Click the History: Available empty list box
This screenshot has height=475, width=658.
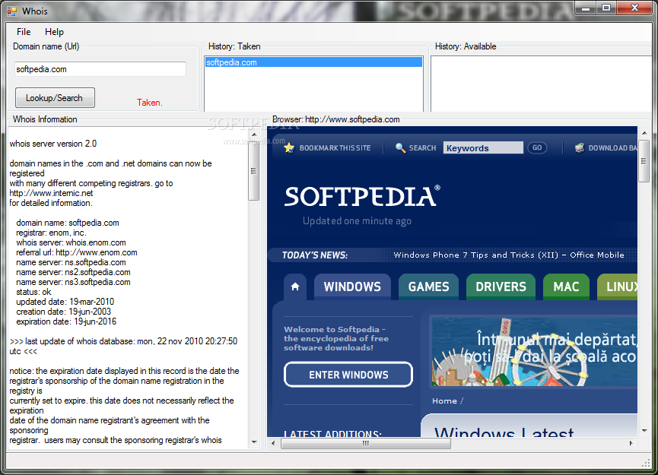(x=541, y=83)
